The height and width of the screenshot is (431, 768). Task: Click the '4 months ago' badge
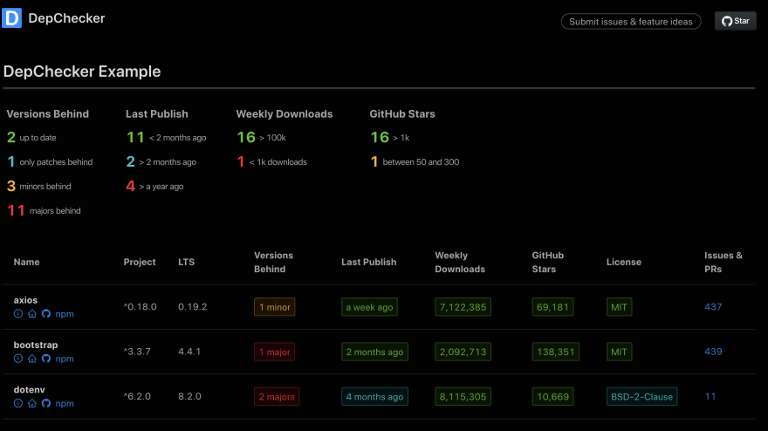click(374, 397)
